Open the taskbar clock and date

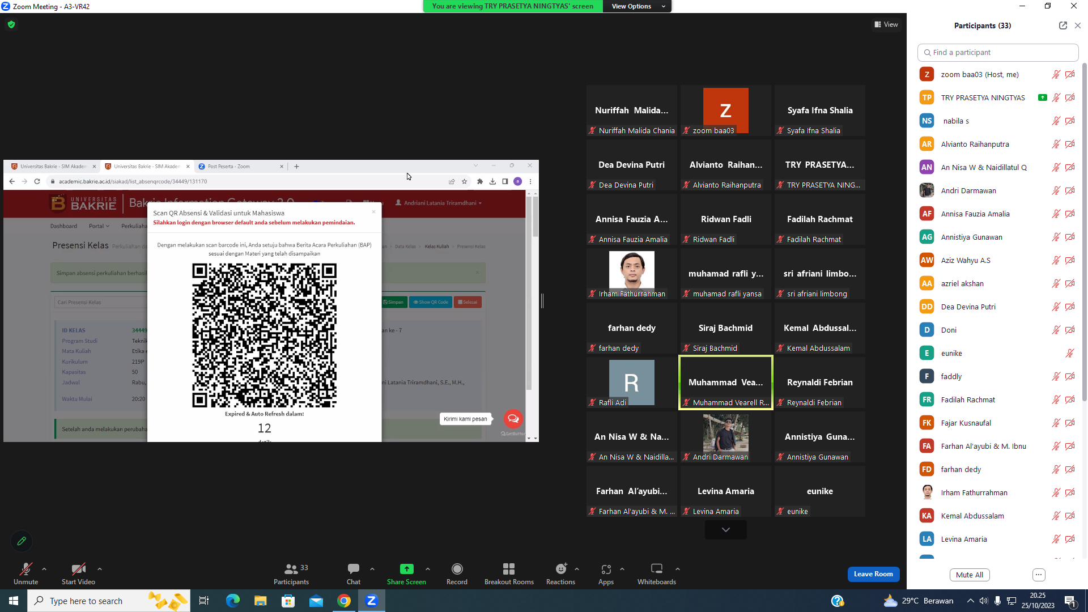(x=1038, y=601)
